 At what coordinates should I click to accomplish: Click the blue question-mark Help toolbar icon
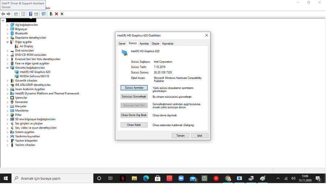pos(30,14)
